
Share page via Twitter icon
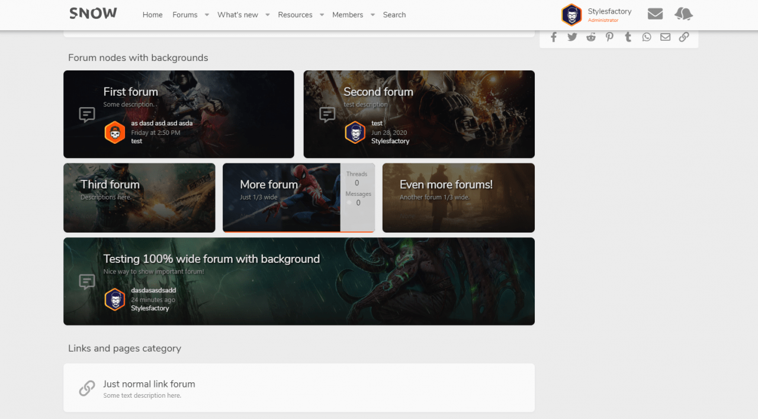click(572, 37)
